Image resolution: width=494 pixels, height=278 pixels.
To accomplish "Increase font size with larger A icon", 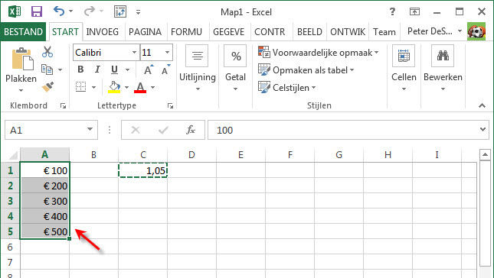I will click(149, 69).
